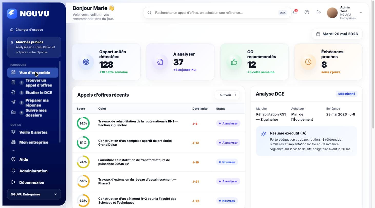Click the clock icon on Échéances proches card
375x208 pixels.
pyautogui.click(x=308, y=62)
